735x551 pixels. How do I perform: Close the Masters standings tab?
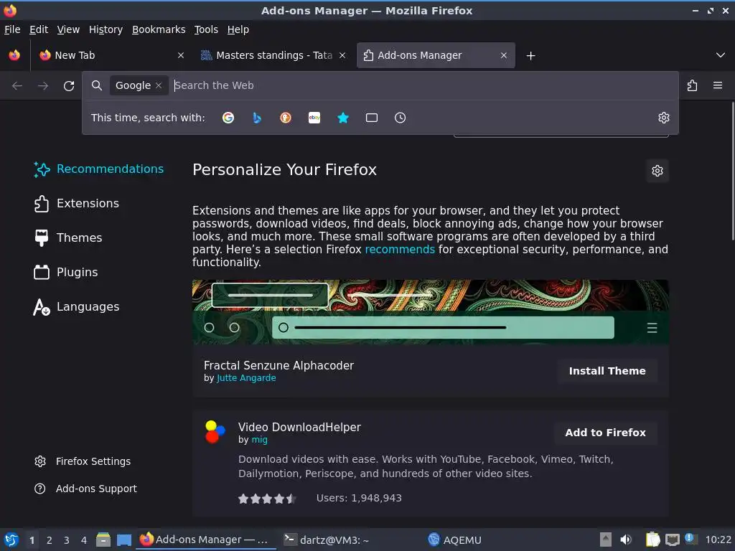click(x=342, y=55)
